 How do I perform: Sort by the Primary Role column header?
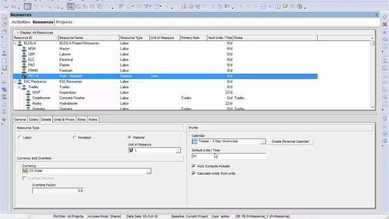193,38
